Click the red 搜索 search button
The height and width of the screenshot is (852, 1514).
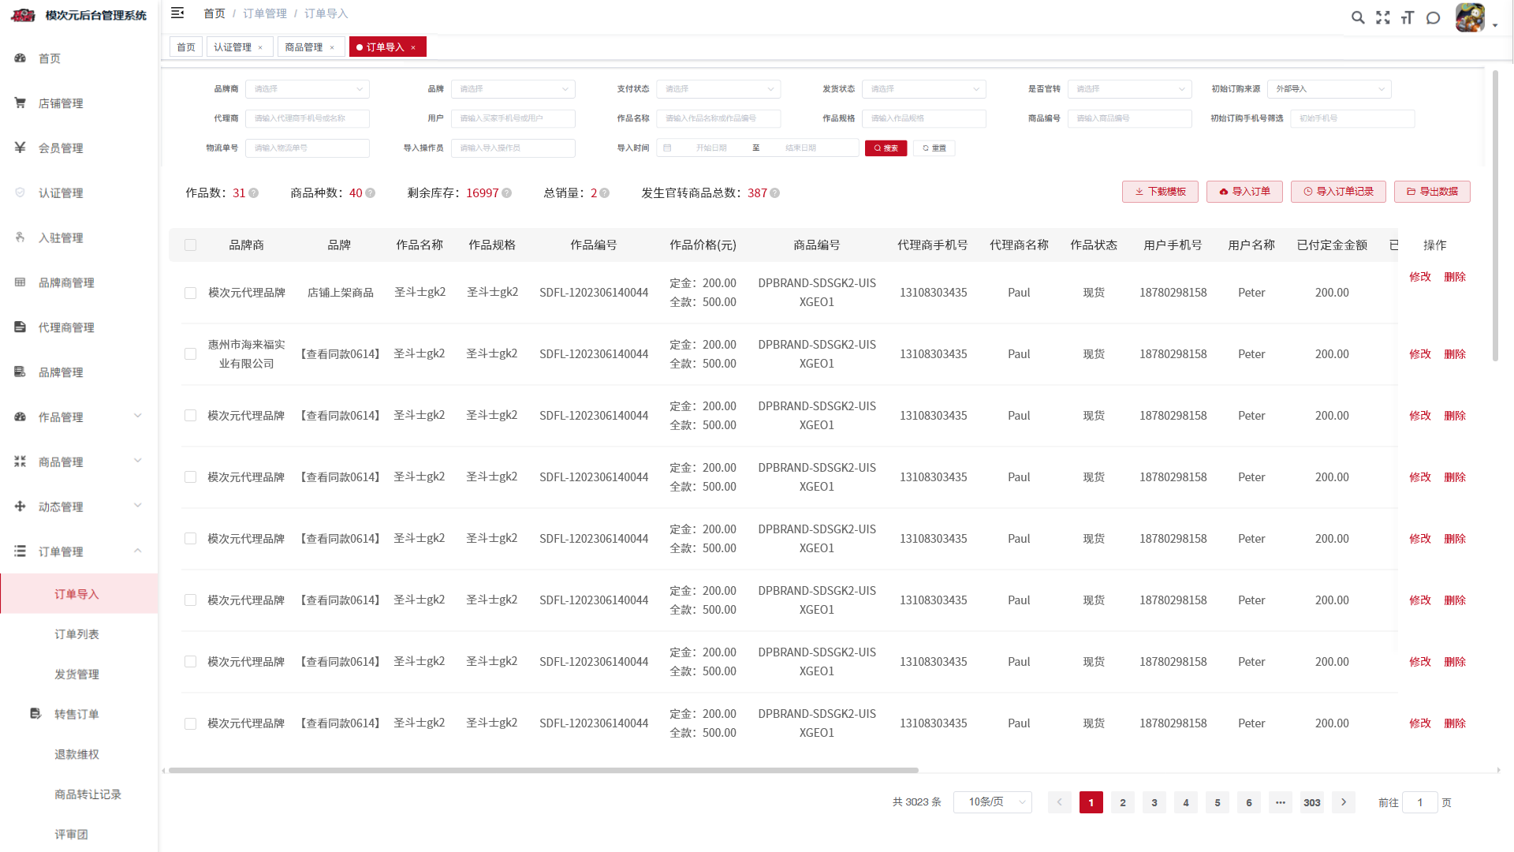886,148
